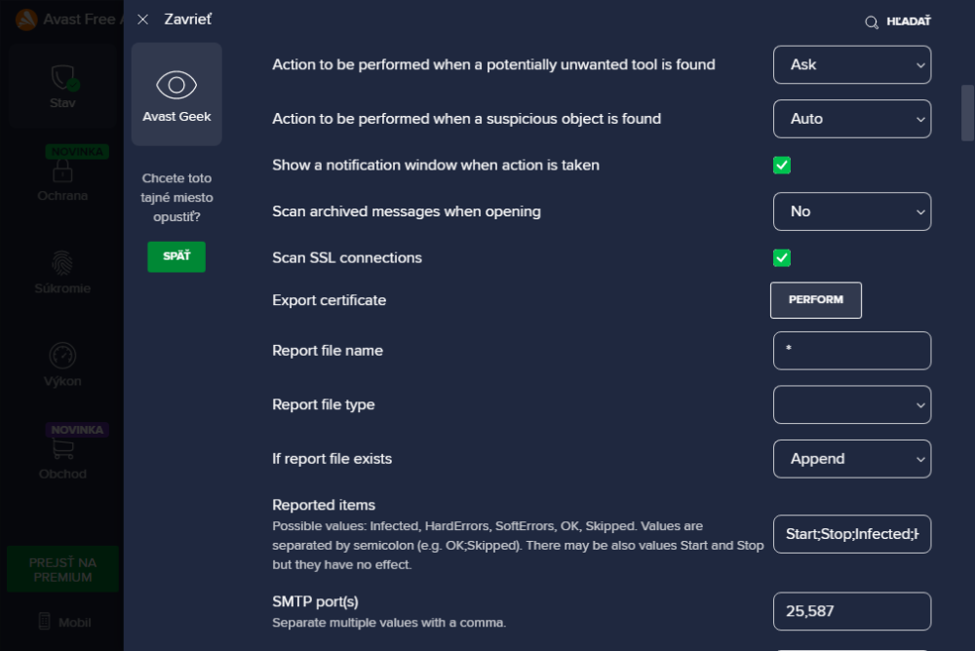Screen dimensions: 975x651
Task: Open the Scan archived messages dropdown
Action: [851, 211]
